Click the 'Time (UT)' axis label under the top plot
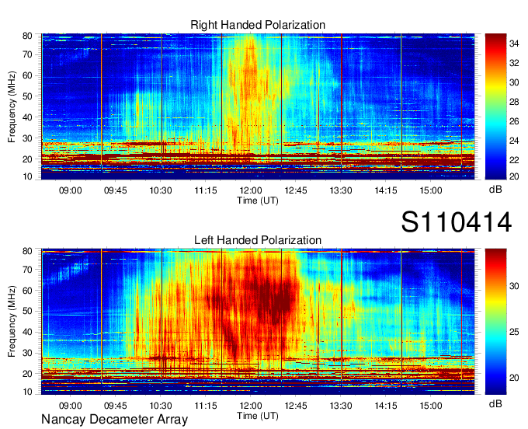 pyautogui.click(x=258, y=201)
